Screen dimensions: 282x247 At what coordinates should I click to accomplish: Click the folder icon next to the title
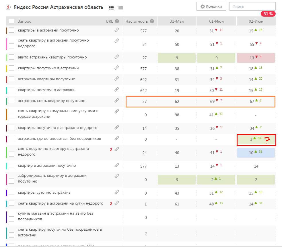point(121,7)
